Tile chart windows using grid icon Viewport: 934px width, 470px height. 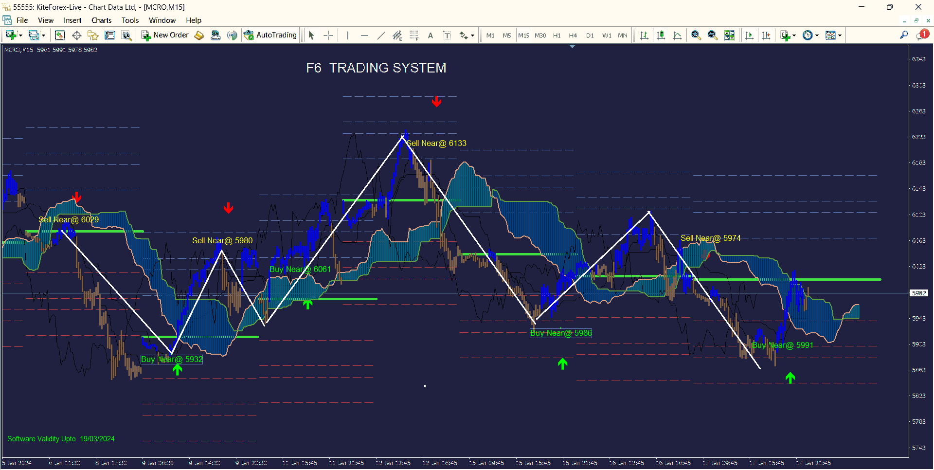click(x=729, y=35)
